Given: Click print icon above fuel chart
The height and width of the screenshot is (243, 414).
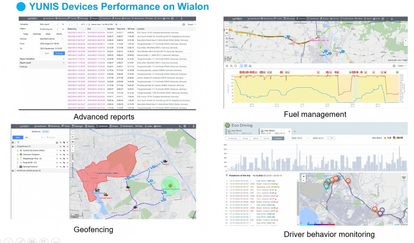Looking at the screenshot, I should 394,66.
